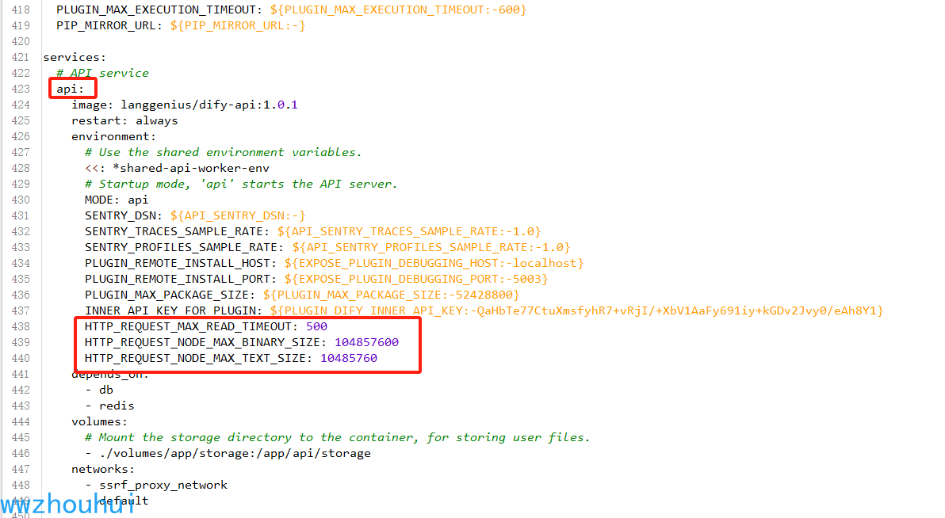Click the 'MODE: api' line
The height and width of the screenshot is (518, 945).
click(117, 200)
